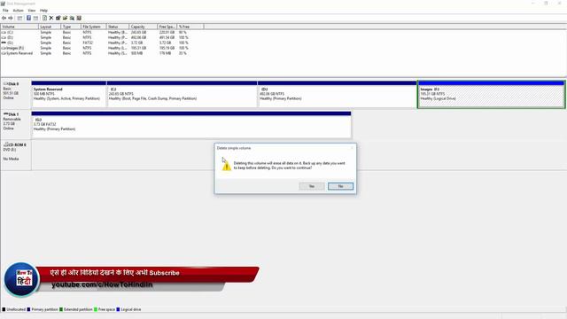Viewport: 567px width, 319px height.
Task: Cancel deletion with the No button
Action: coord(340,186)
